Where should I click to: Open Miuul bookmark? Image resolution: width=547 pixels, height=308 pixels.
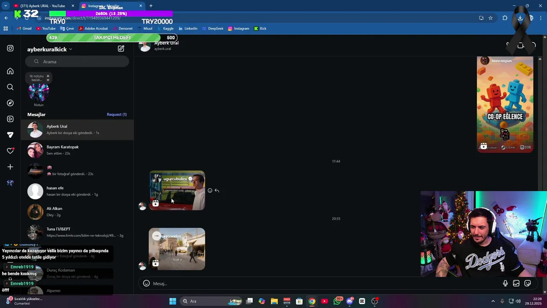pyautogui.click(x=144, y=29)
